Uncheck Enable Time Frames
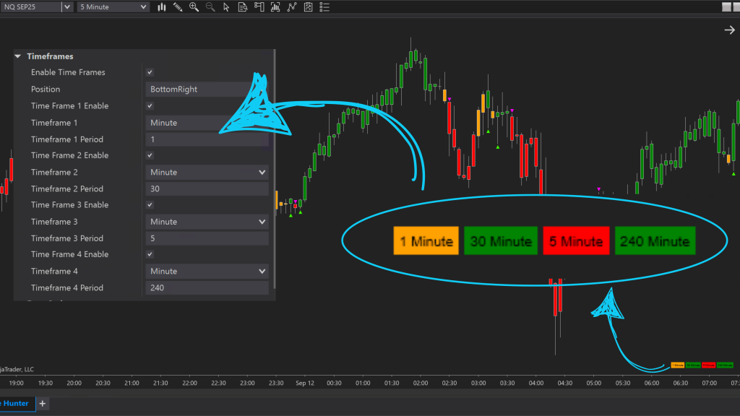The height and width of the screenshot is (416, 740). click(x=149, y=72)
